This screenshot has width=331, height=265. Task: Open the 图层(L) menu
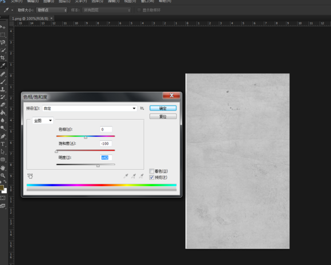(x=64, y=1)
